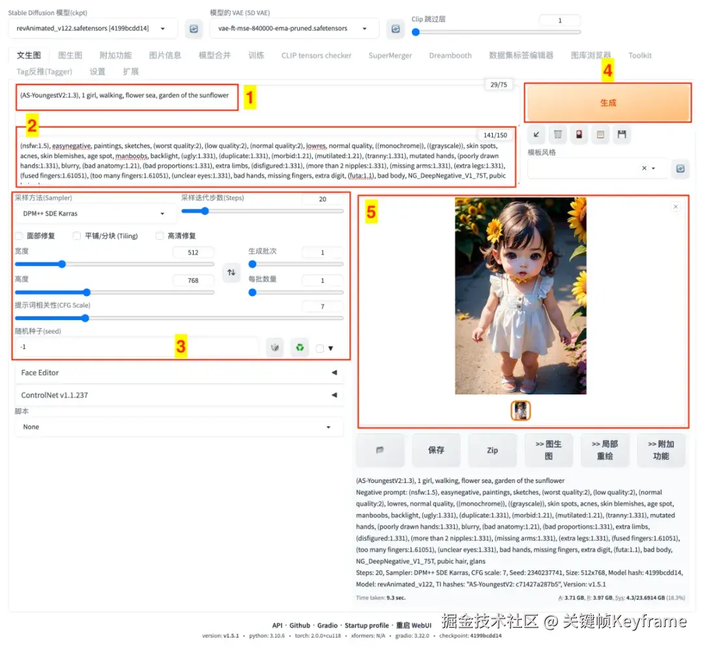Screen dimensions: 704x648
Task: Expand extra seed options arrow
Action: click(331, 349)
